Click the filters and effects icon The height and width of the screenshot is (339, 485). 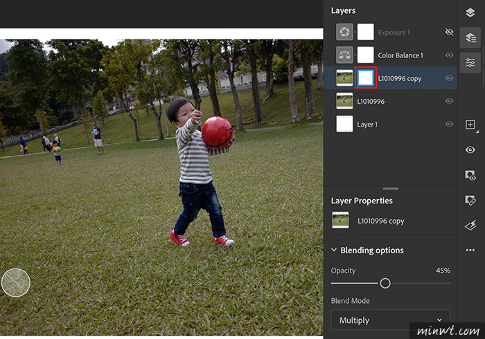coord(470,226)
